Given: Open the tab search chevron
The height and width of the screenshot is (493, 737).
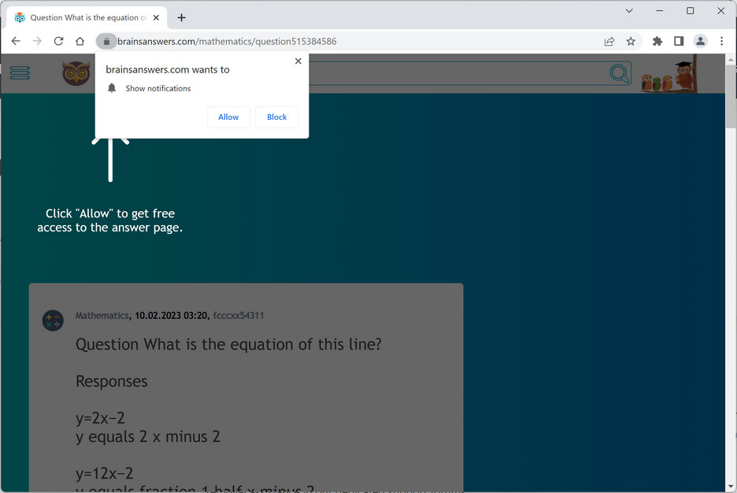Looking at the screenshot, I should pos(629,11).
